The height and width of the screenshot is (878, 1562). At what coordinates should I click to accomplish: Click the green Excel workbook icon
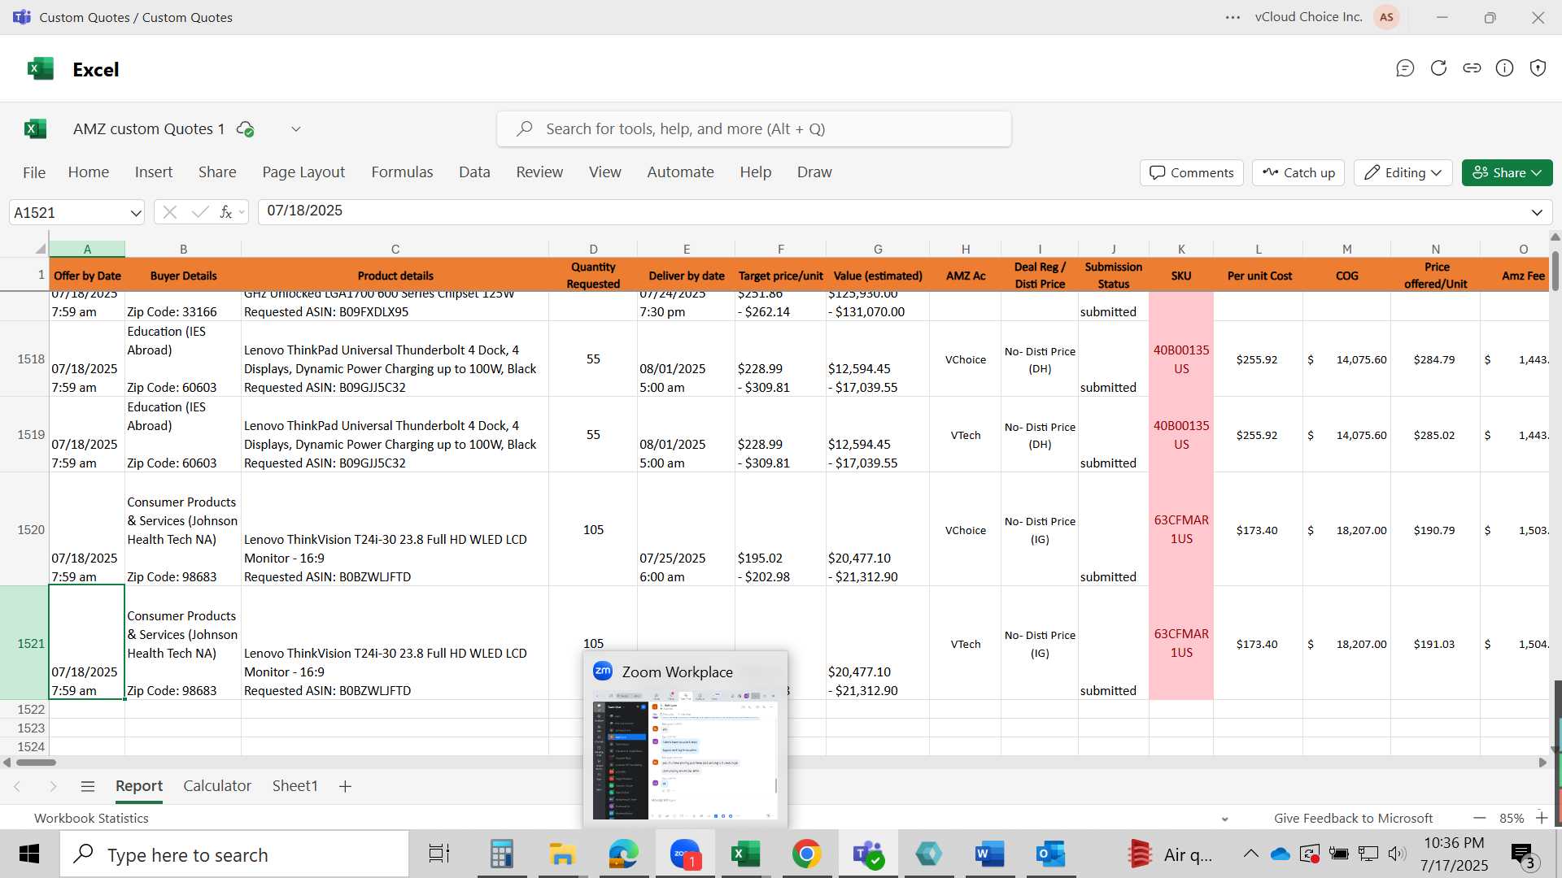(36, 128)
